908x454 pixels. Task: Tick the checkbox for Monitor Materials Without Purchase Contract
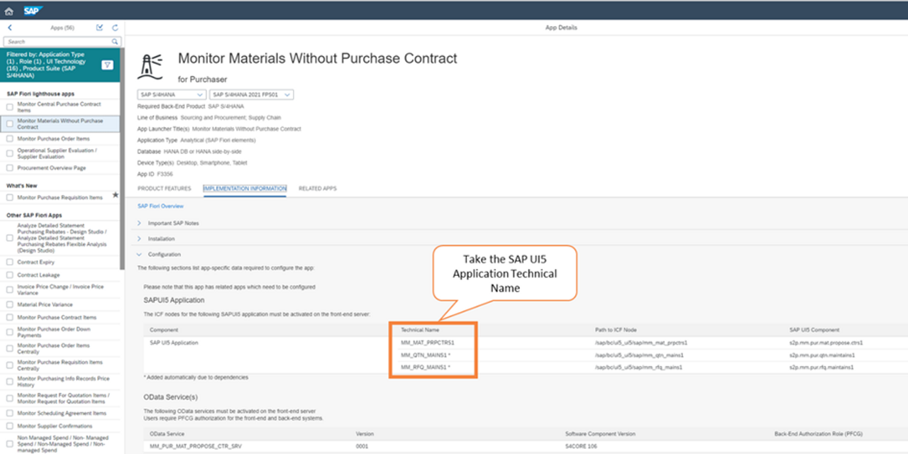coord(9,123)
